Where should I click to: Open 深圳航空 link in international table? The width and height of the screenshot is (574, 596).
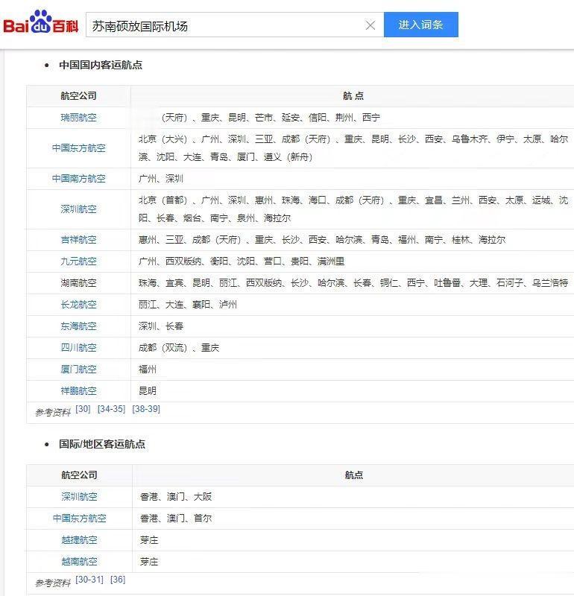pos(79,497)
